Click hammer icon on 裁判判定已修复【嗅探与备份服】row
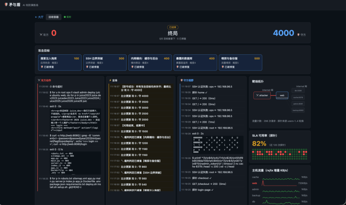The image size is (346, 205). pos(122,161)
